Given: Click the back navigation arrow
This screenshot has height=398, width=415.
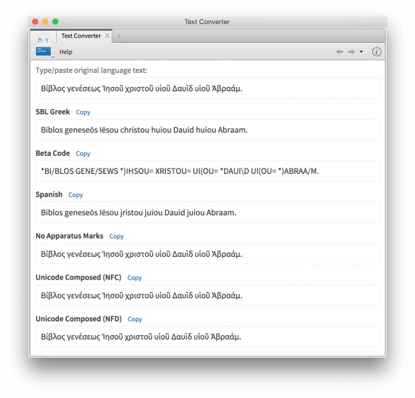Looking at the screenshot, I should click(339, 52).
